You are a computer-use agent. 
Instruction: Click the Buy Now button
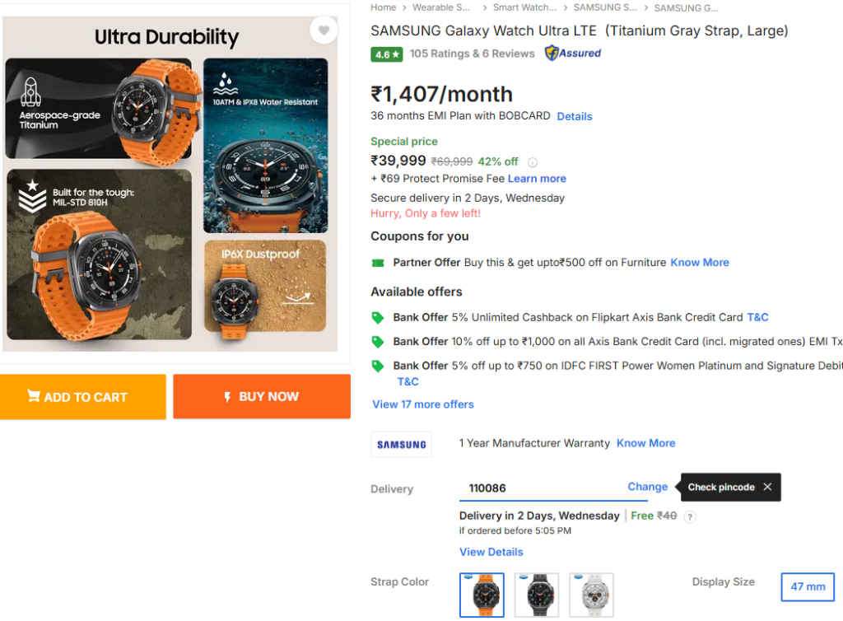point(261,396)
